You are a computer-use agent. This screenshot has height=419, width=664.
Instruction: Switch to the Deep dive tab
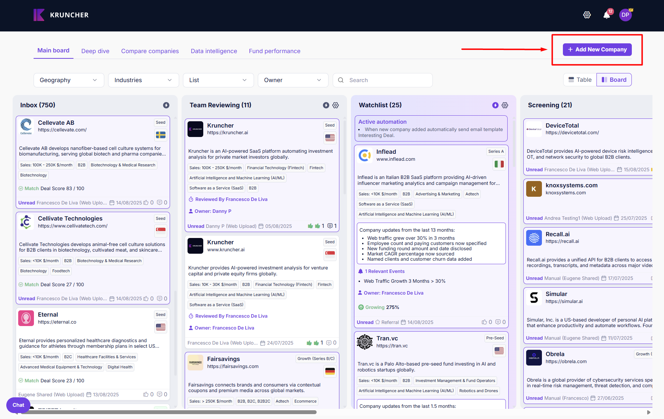point(95,51)
